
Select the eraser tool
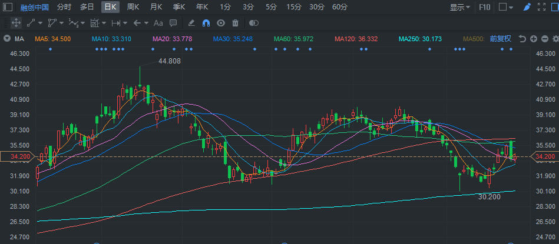(191, 23)
